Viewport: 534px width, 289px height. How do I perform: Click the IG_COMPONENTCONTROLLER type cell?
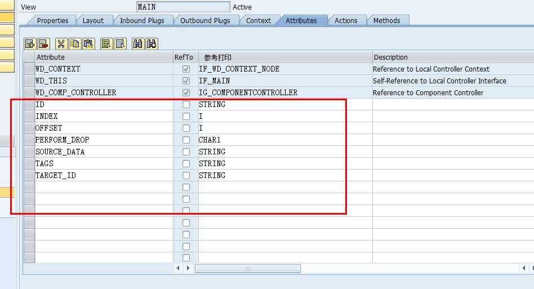click(286, 92)
